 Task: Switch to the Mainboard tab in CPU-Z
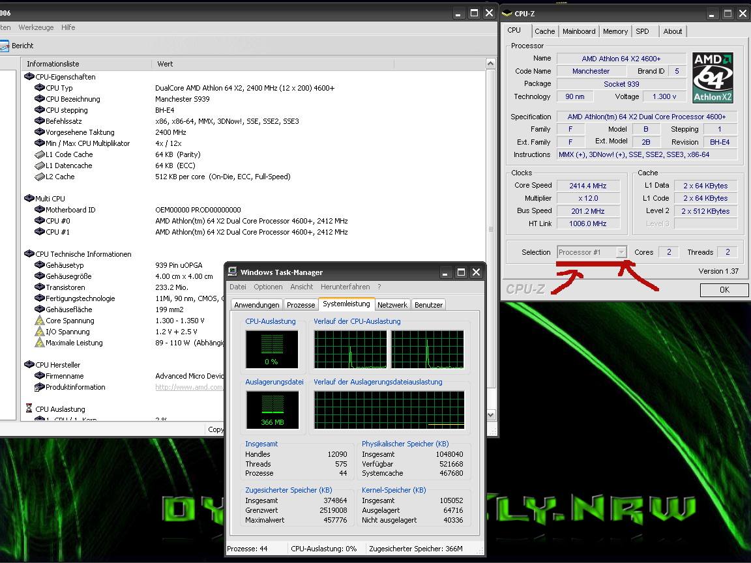[579, 31]
